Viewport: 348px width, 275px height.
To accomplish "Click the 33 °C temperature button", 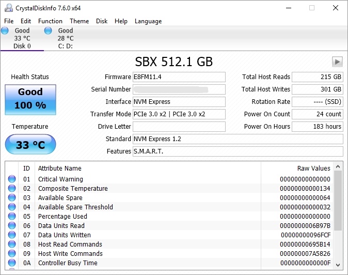I will 30,145.
